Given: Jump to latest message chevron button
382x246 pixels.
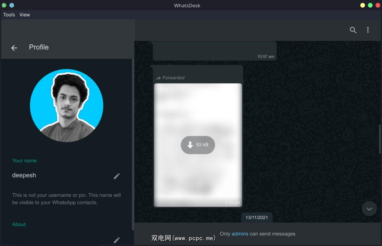Looking at the screenshot, I should (x=369, y=209).
